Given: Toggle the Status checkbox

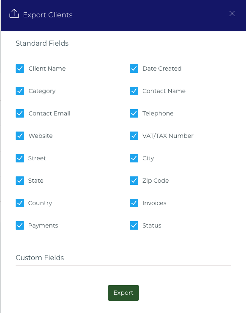Looking at the screenshot, I should click(x=134, y=225).
